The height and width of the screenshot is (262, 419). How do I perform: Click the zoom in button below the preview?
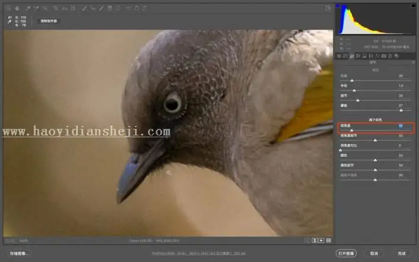tap(12, 241)
